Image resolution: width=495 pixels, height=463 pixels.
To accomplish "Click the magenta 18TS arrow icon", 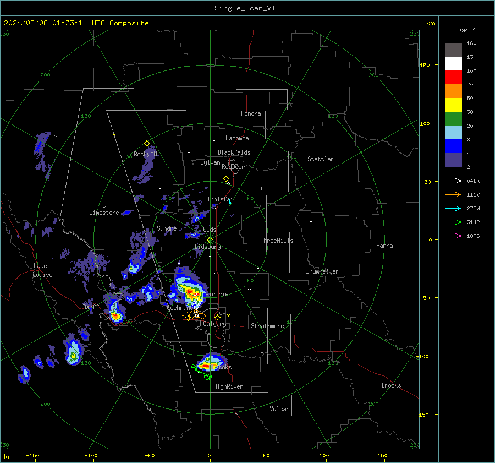I will click(x=453, y=236).
